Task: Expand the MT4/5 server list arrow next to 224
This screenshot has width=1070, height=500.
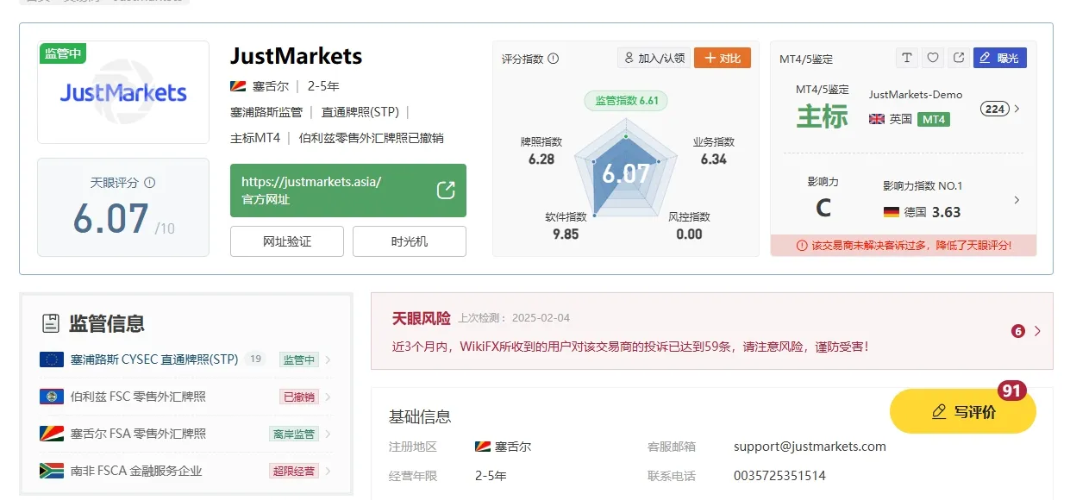Action: coord(1017,109)
